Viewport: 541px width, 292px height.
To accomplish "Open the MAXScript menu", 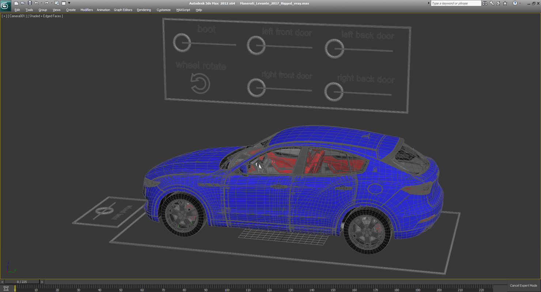I will click(x=183, y=10).
